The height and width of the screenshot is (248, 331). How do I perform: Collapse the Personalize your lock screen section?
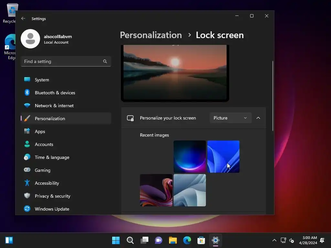point(258,118)
